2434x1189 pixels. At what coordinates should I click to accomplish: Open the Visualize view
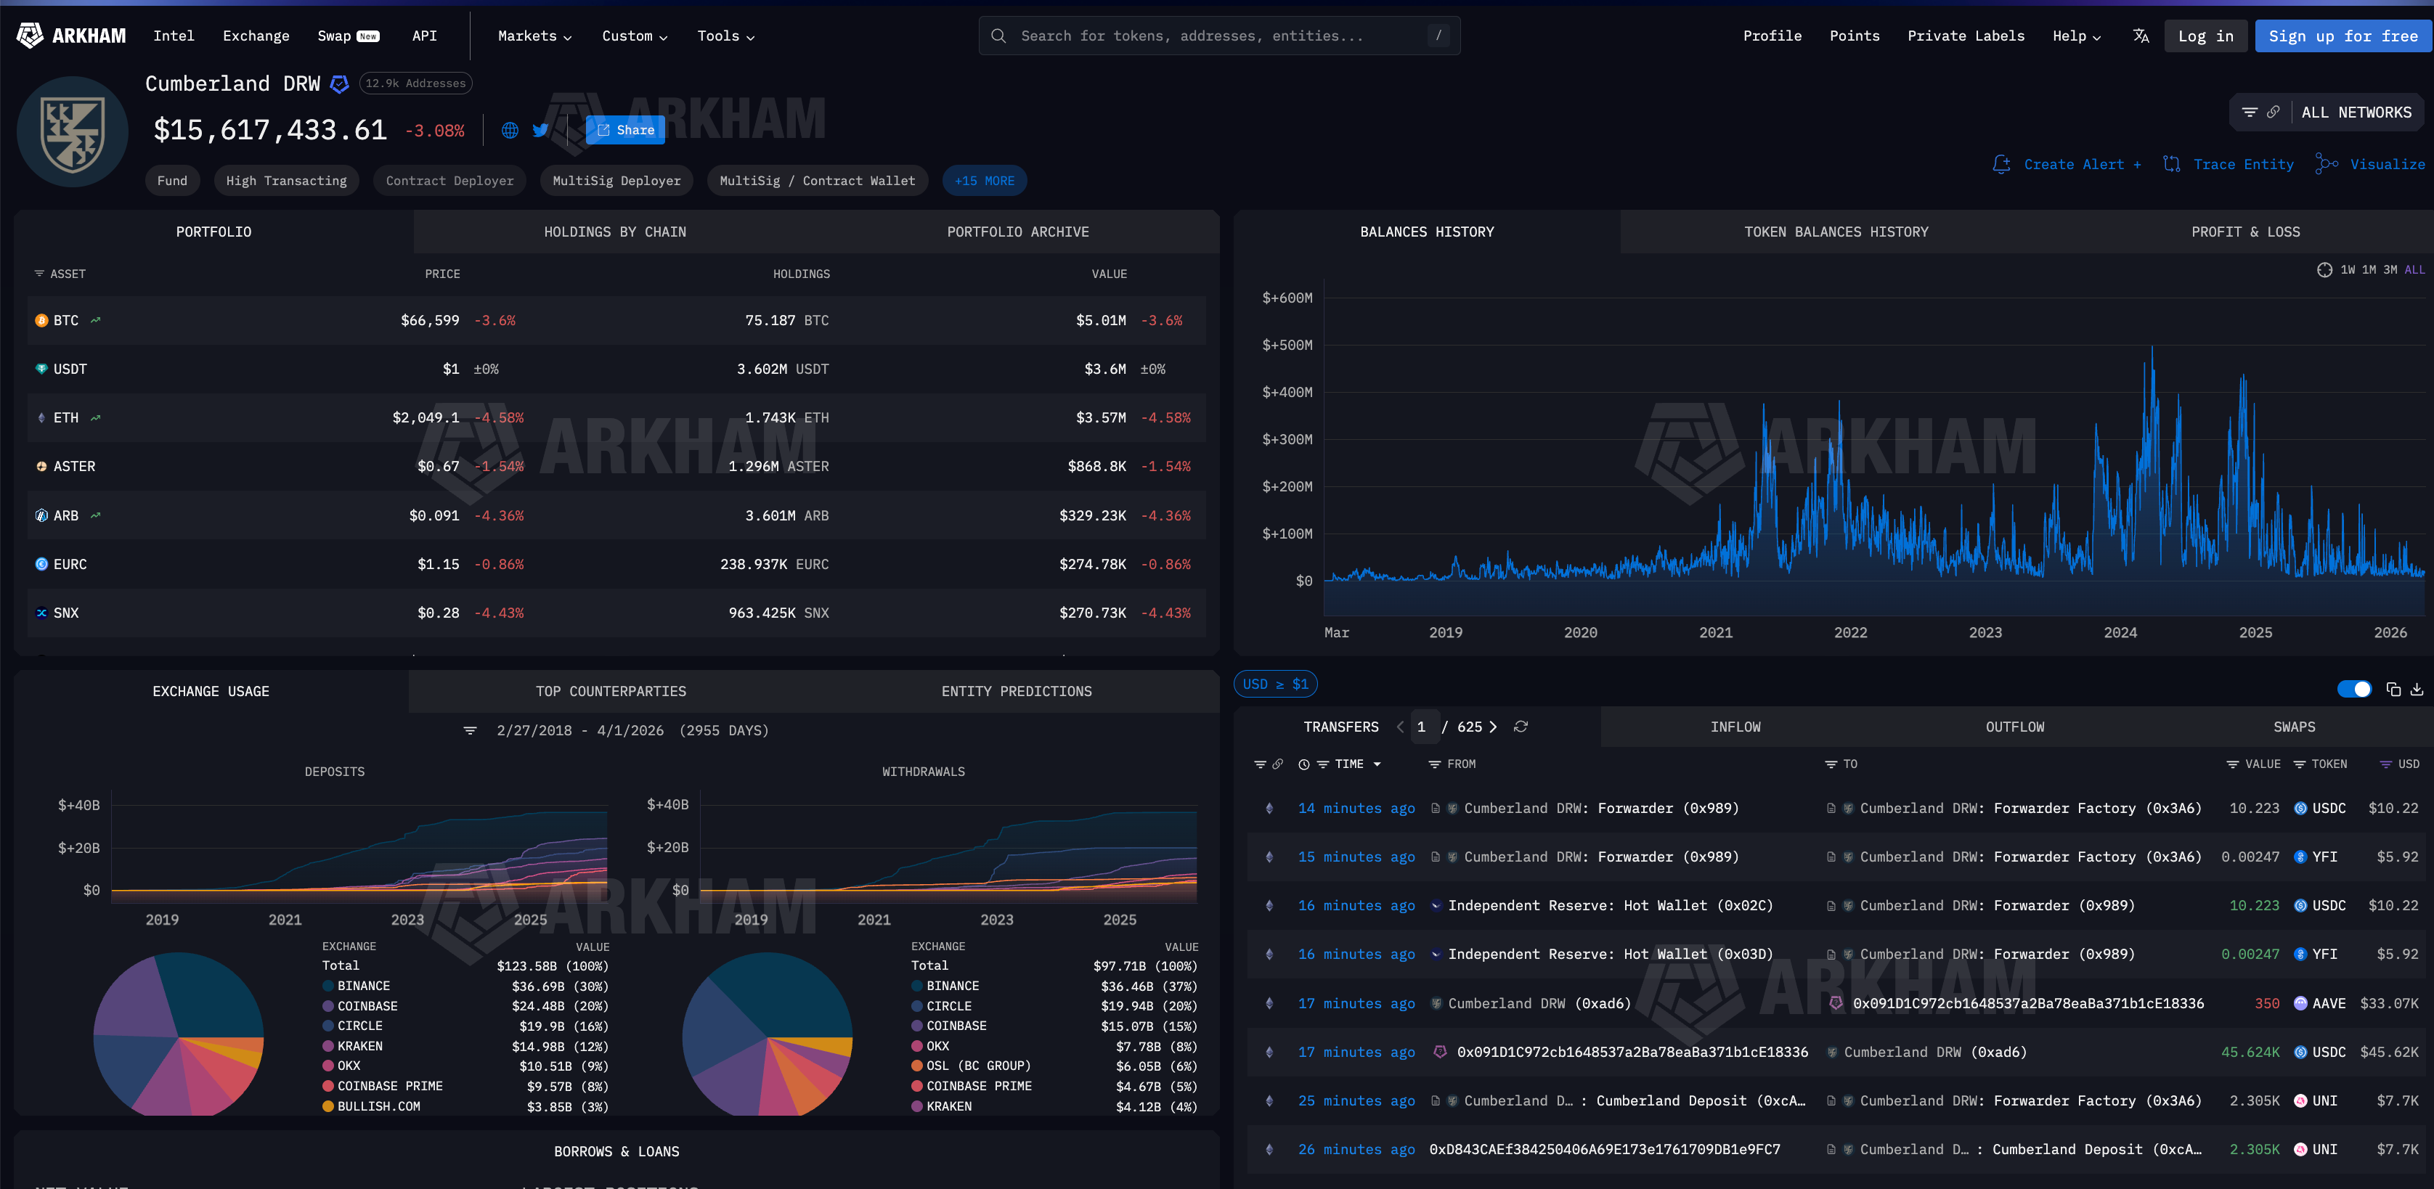coord(2370,164)
